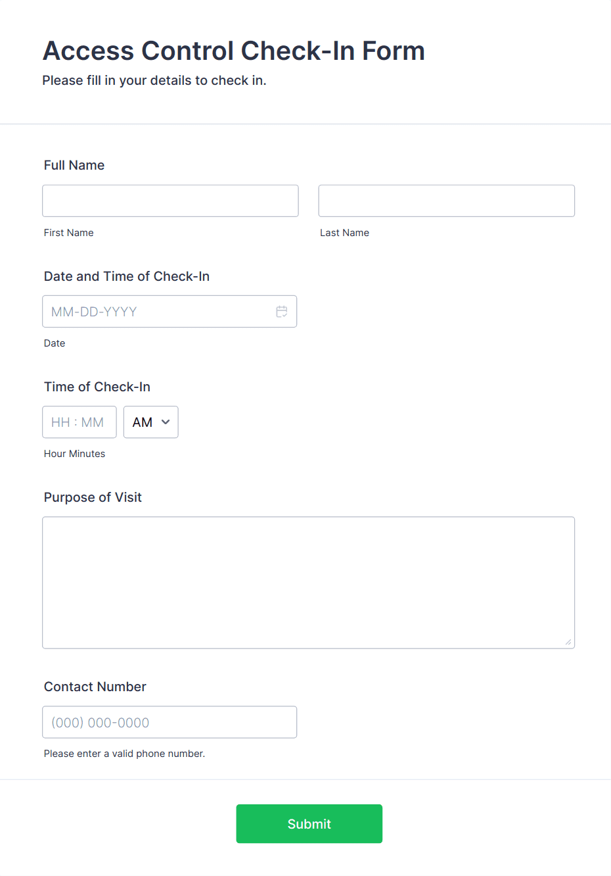Click the textarea resize handle corner
The image size is (611, 876).
568,642
